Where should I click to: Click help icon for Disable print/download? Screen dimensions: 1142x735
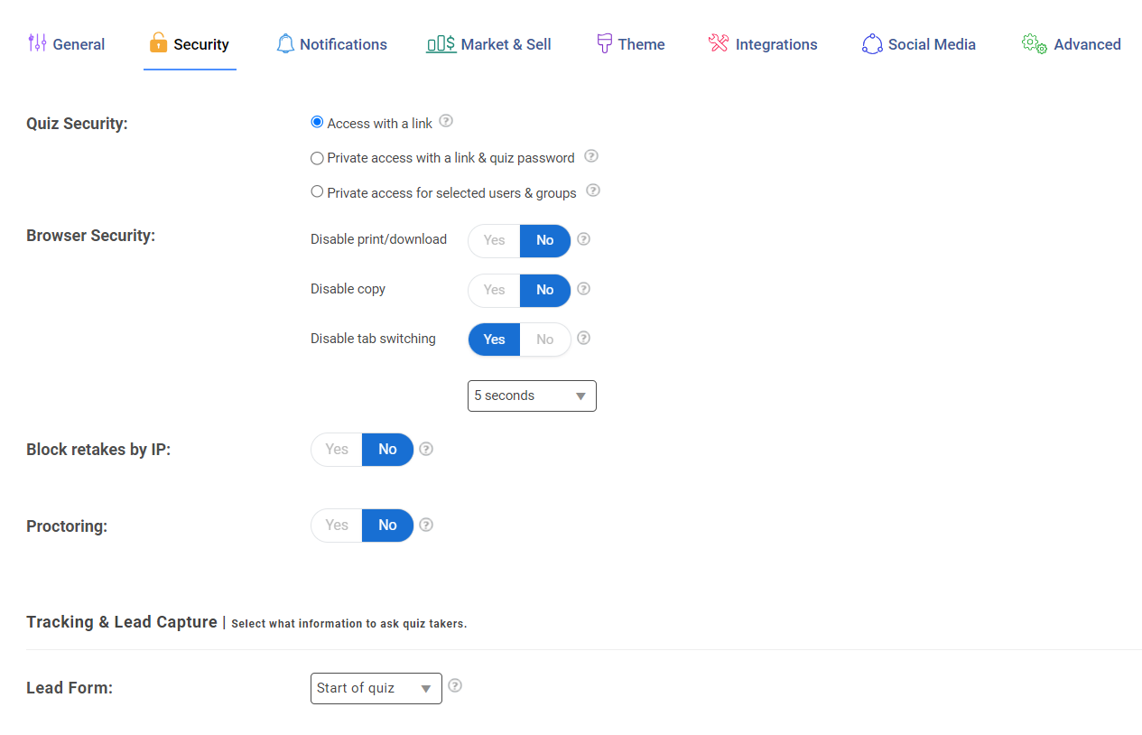(x=583, y=239)
